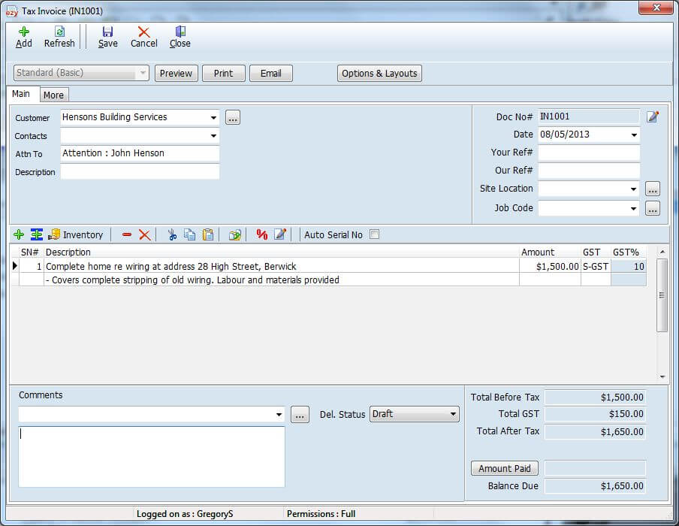
Task: Apply a percentage discount to the line
Action: point(262,234)
